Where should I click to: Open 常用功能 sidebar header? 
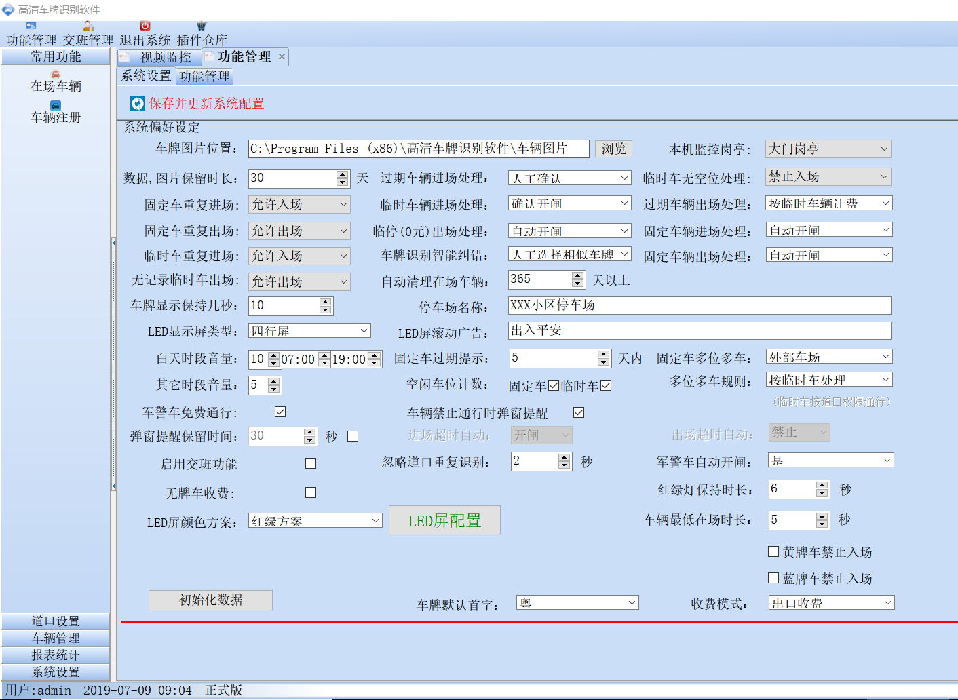(x=56, y=57)
